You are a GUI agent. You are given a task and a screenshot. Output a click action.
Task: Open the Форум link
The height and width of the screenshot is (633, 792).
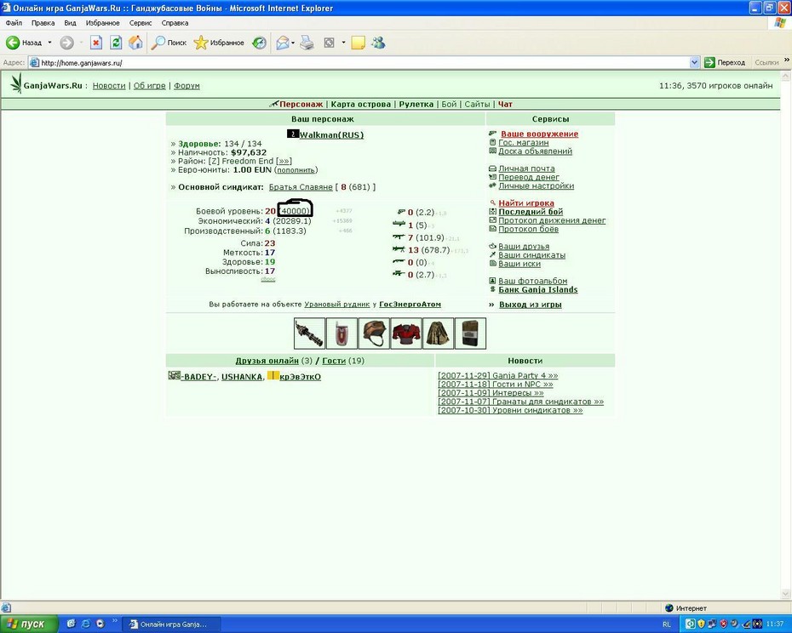[187, 86]
